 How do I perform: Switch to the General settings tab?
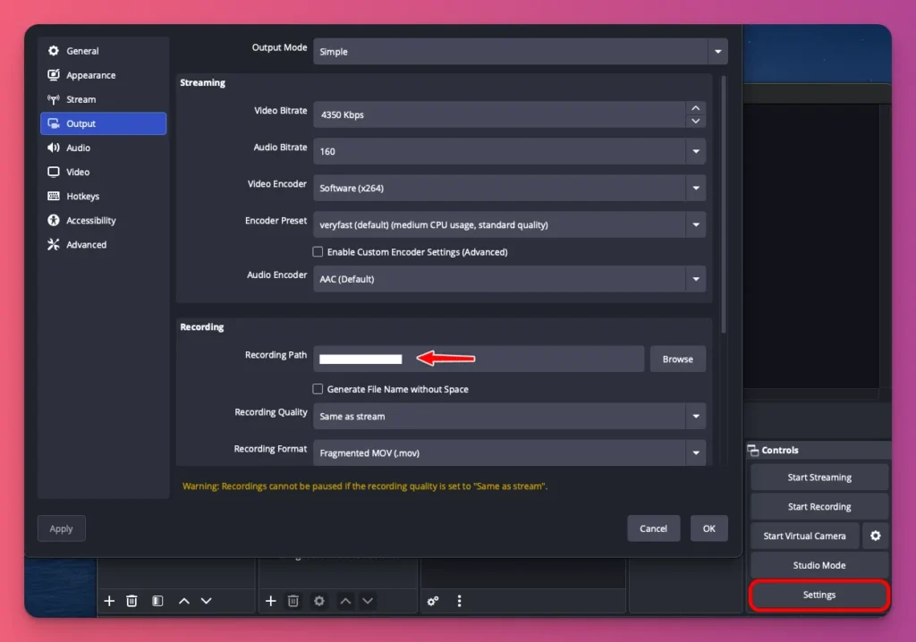(x=81, y=51)
